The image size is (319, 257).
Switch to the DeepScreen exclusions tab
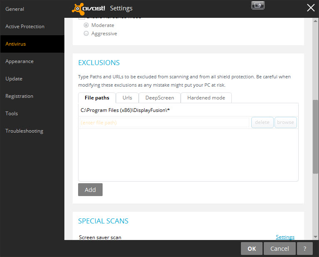pos(159,98)
